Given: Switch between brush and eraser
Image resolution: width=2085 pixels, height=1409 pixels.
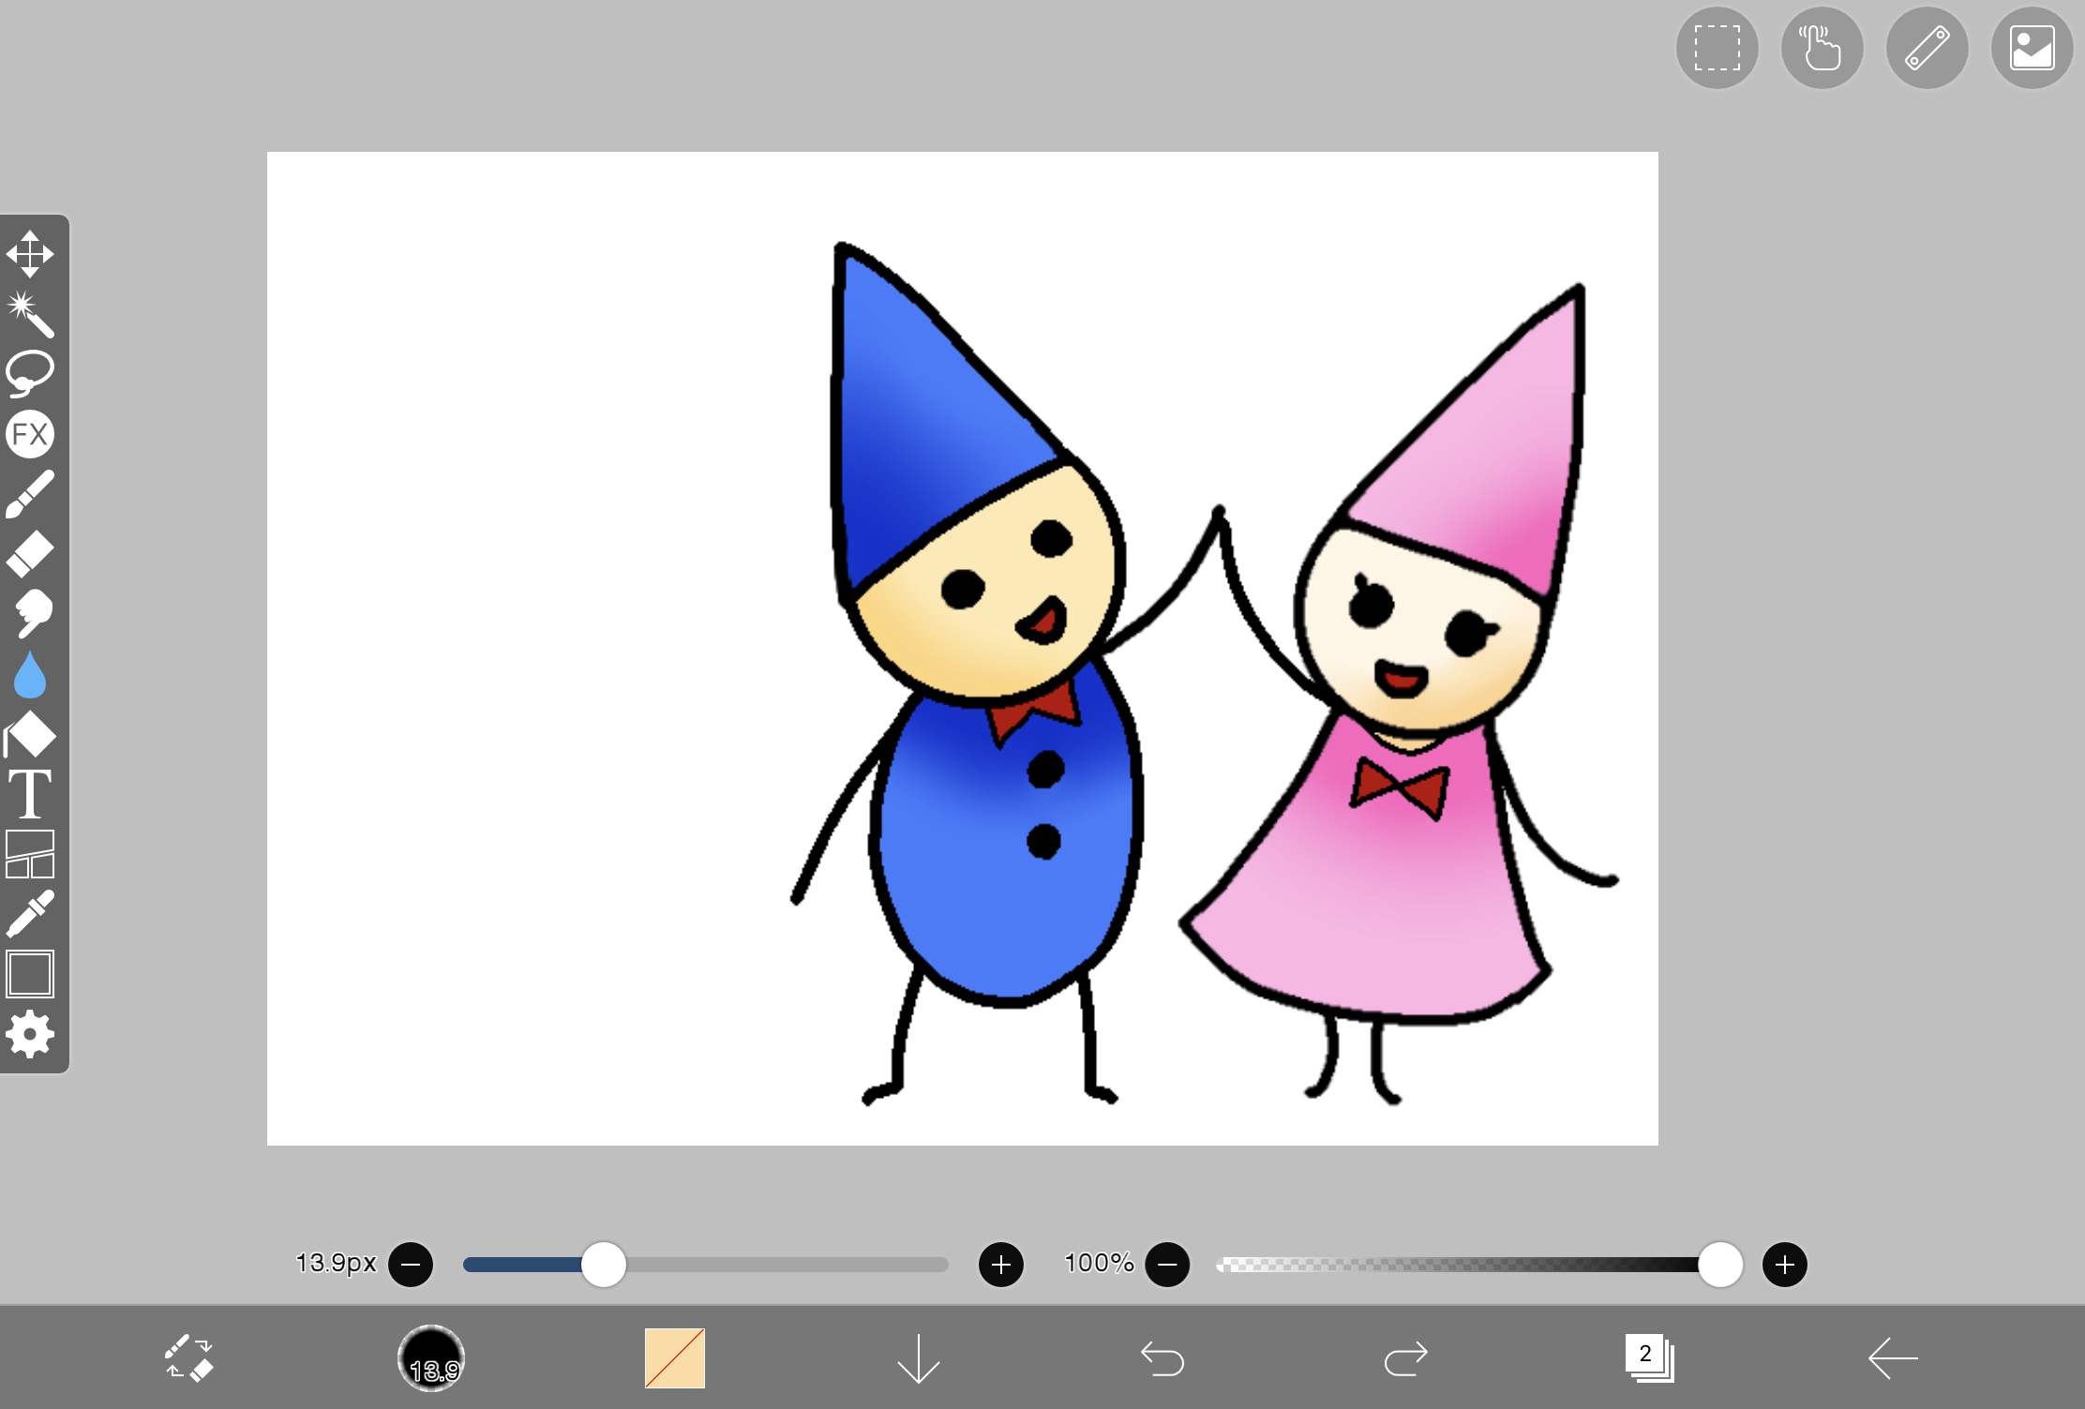Looking at the screenshot, I should [188, 1357].
